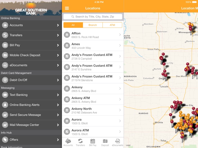Open the Ankeny North location chevron
The height and width of the screenshot is (148, 198).
120,110
